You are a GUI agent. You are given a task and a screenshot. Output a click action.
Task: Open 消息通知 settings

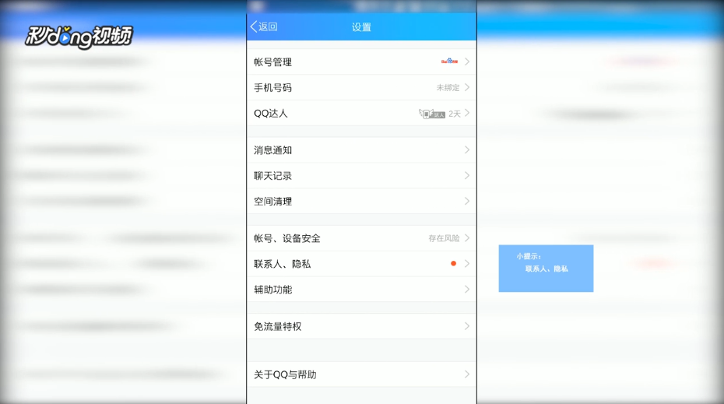coord(361,150)
